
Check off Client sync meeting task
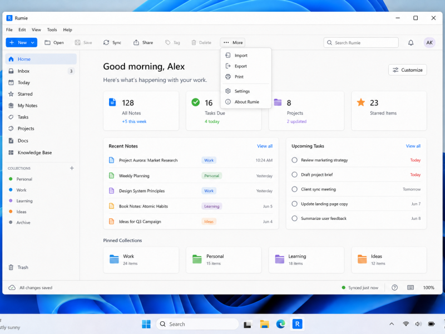[x=294, y=189]
